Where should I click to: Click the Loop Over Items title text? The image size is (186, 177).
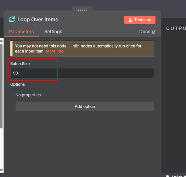pos(38,20)
